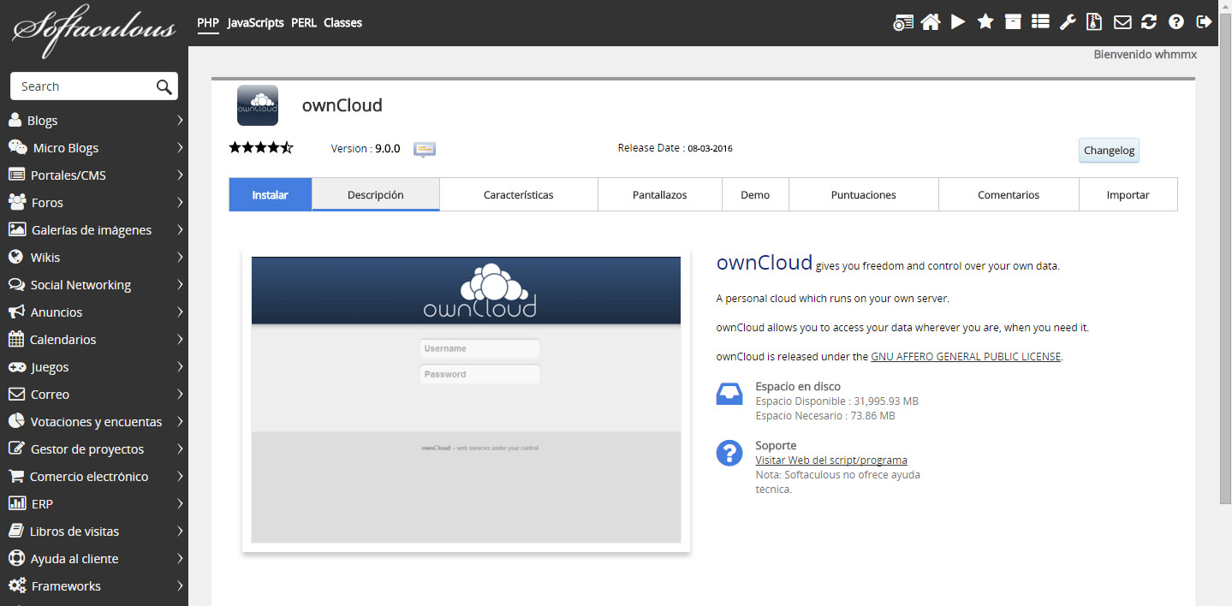Open help via question mark toolbar icon
The width and height of the screenshot is (1232, 606).
[x=1176, y=22]
